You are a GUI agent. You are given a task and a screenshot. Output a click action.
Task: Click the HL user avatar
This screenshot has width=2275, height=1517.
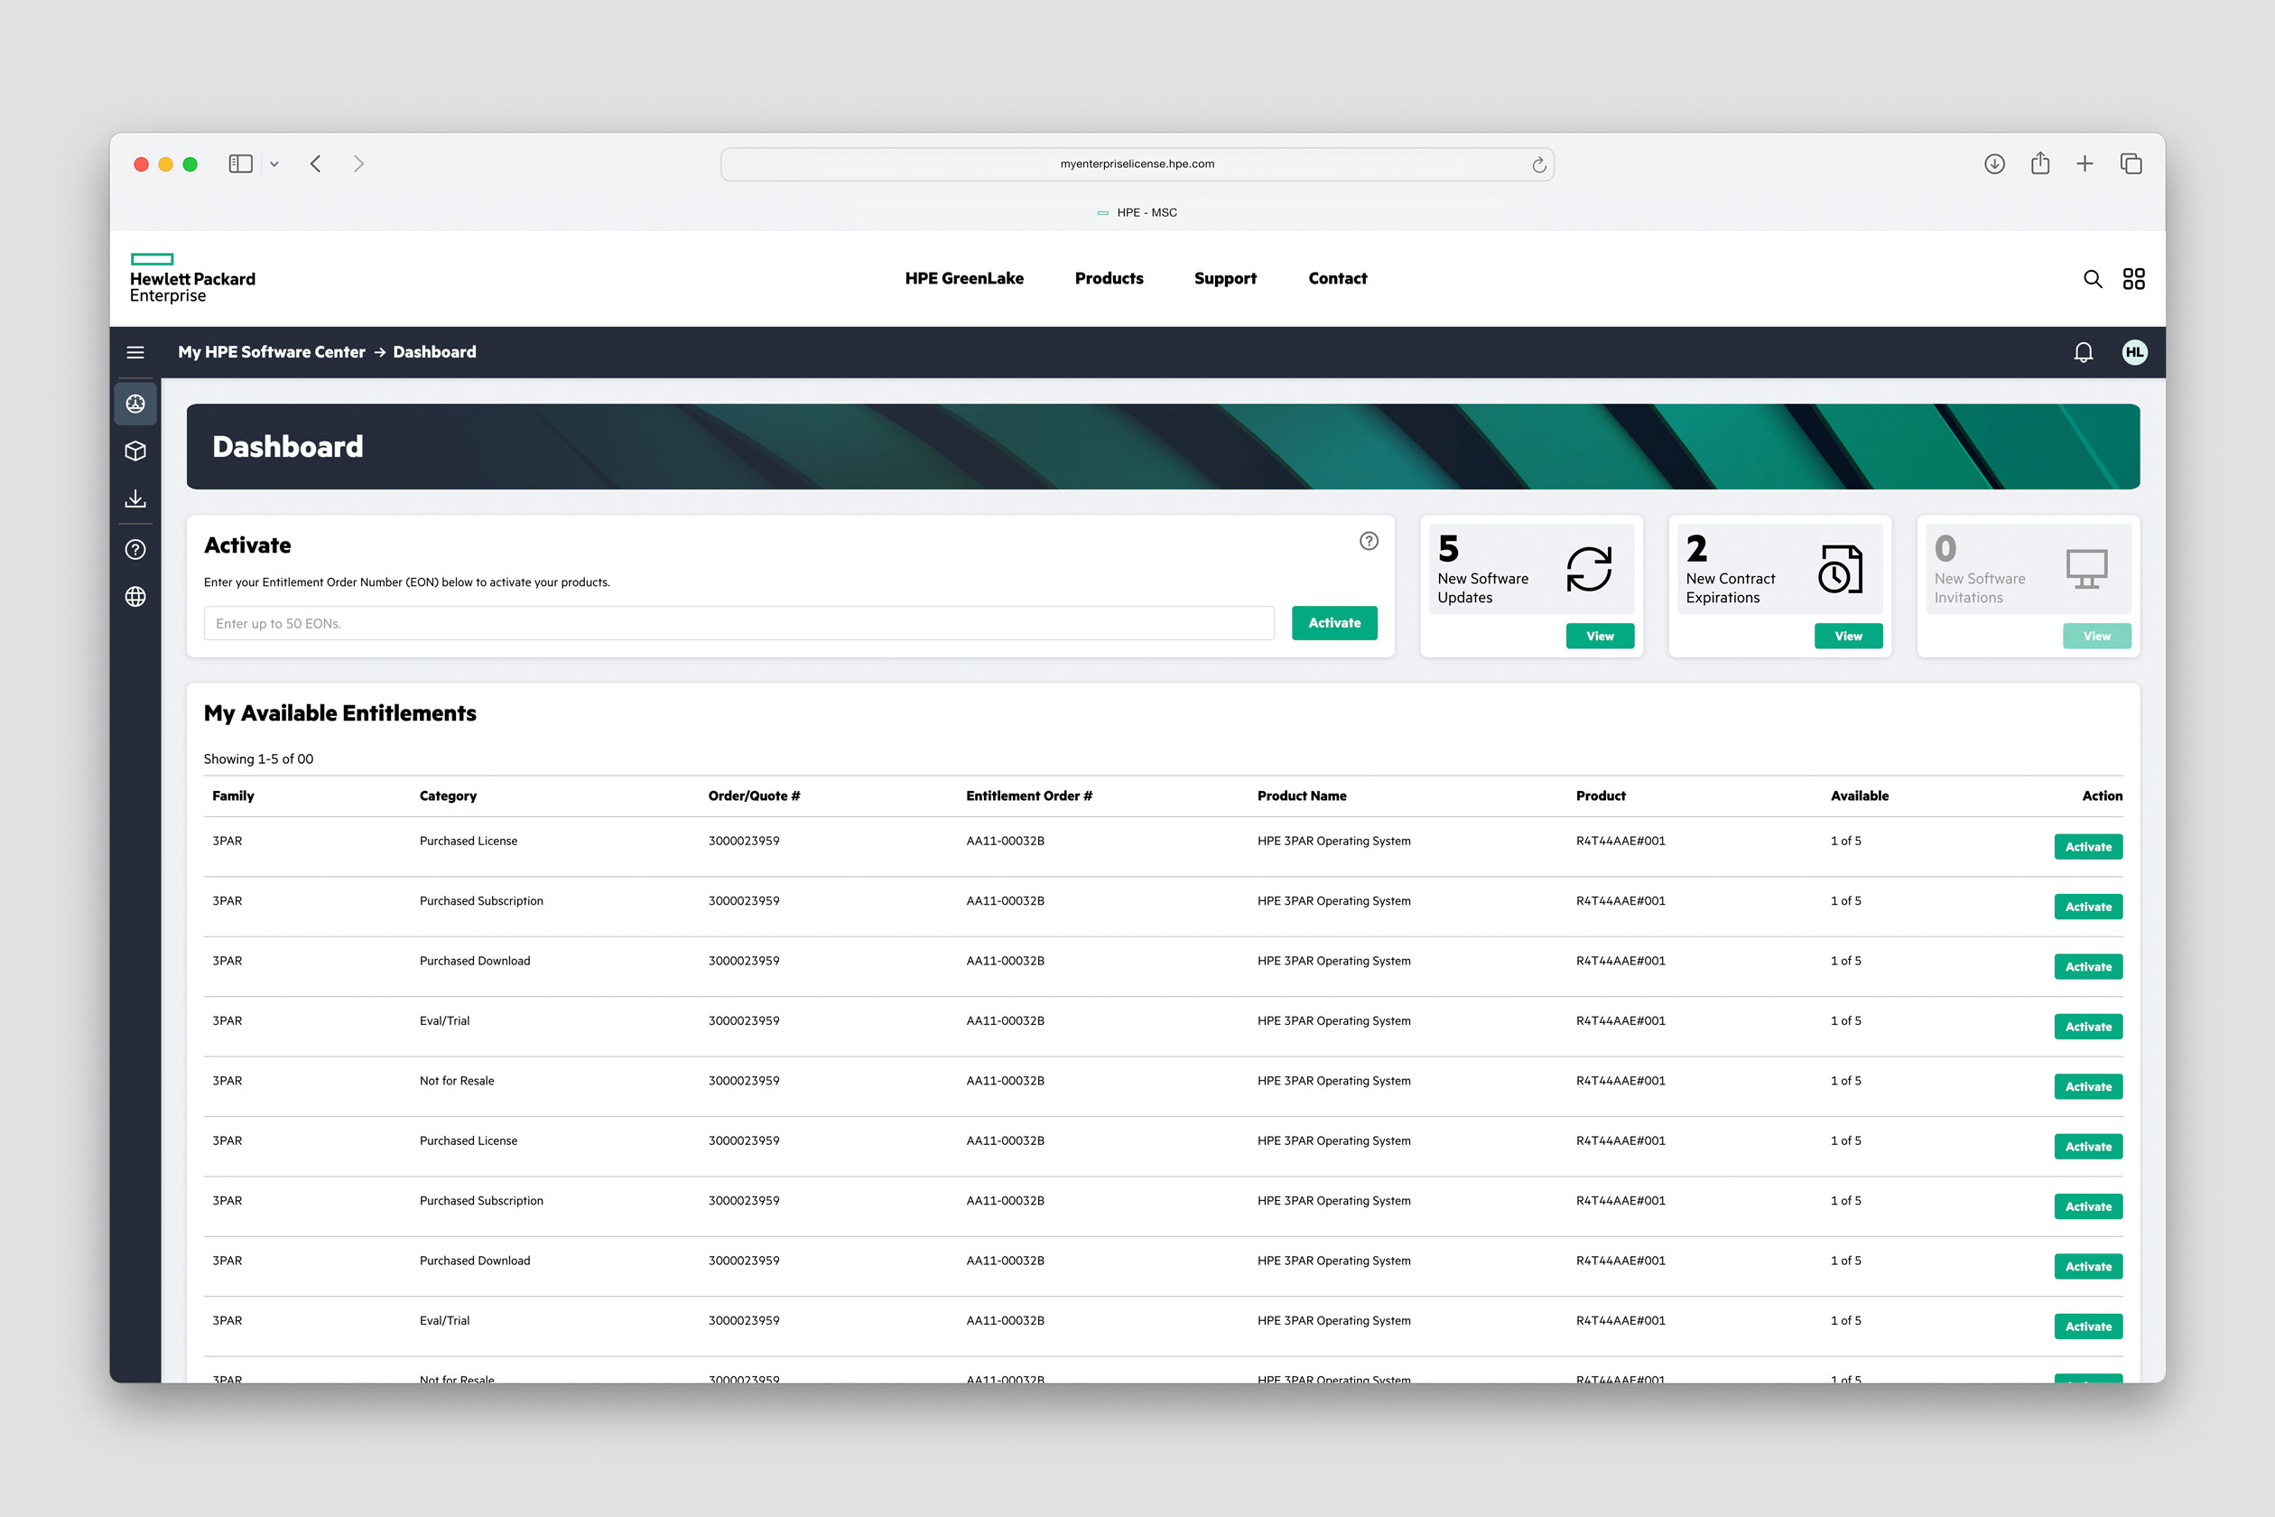tap(2134, 352)
